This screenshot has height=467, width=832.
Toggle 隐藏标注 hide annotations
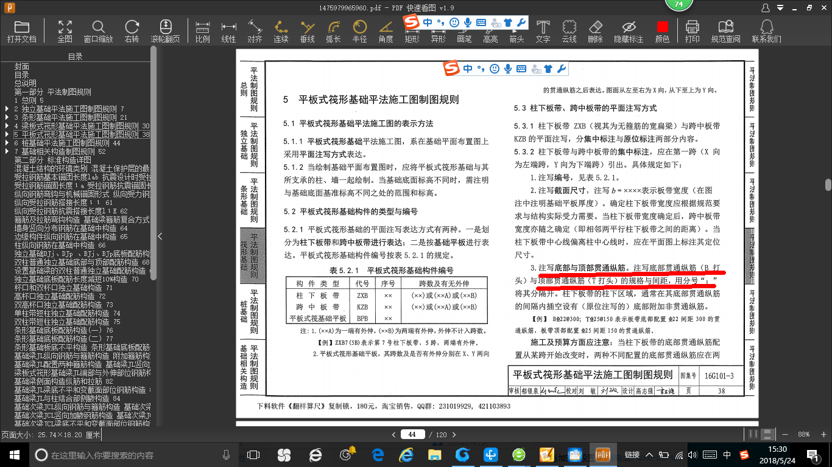(629, 31)
